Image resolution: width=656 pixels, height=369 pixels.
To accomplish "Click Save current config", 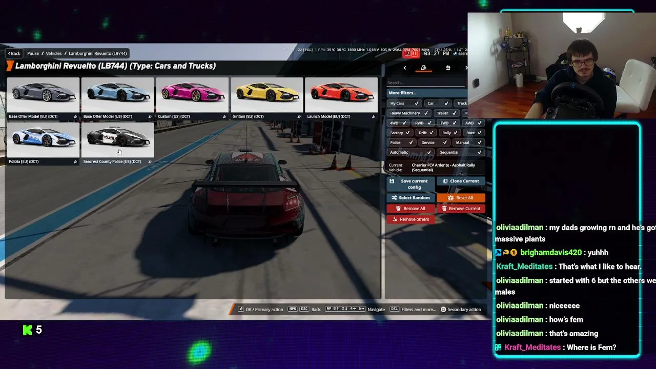I will (411, 184).
